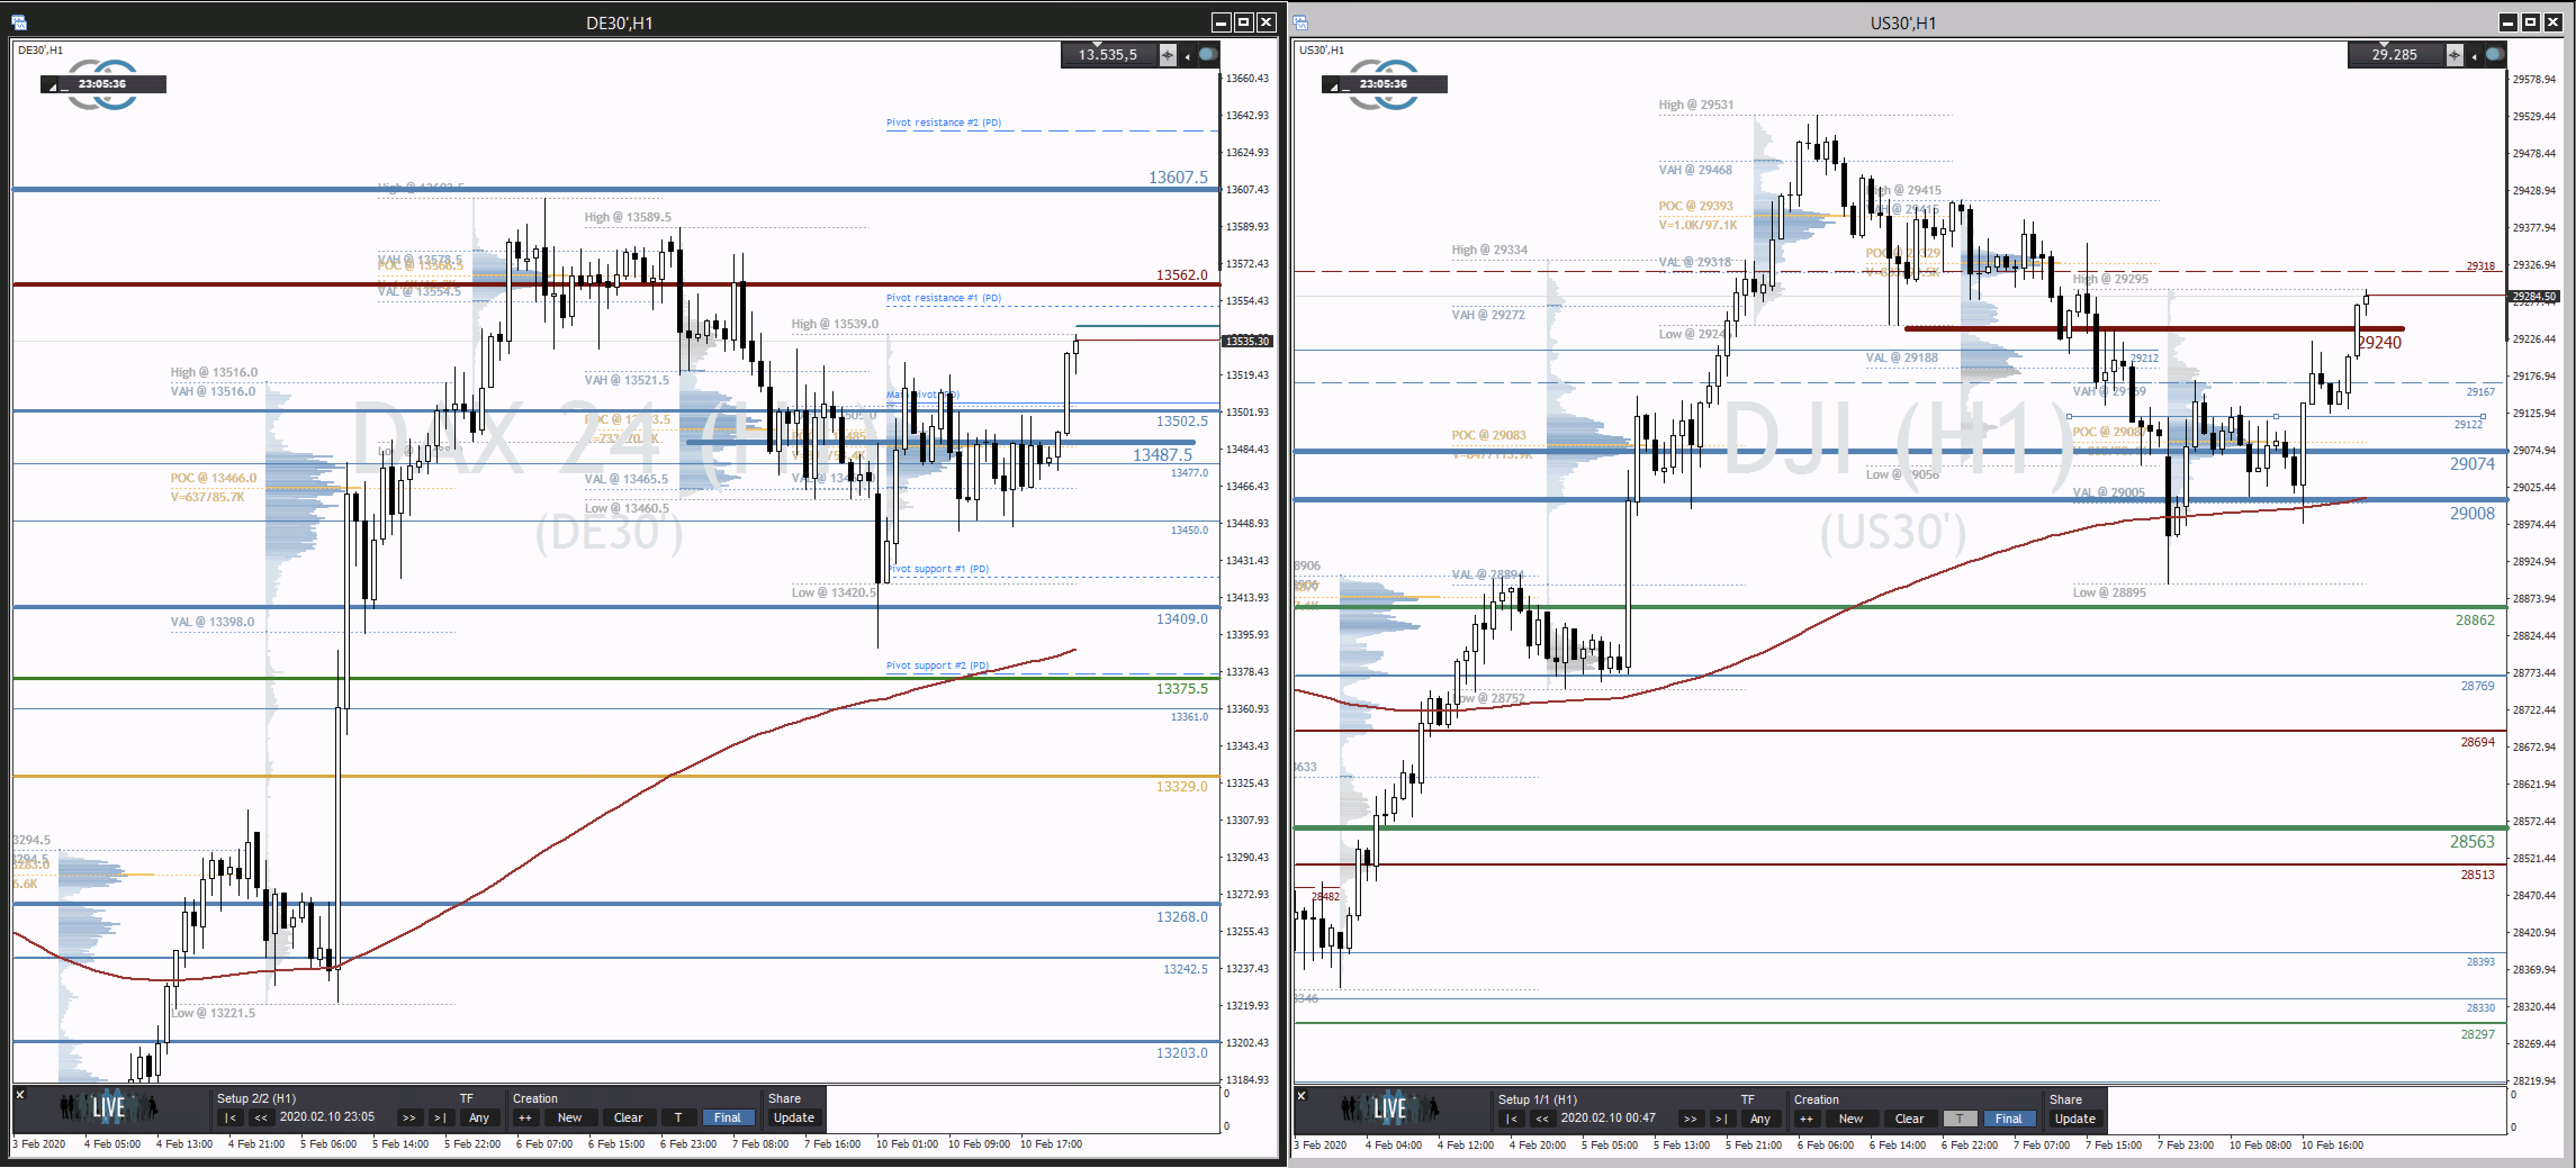
Task: Click the 13375.5 green level label
Action: tap(1182, 689)
